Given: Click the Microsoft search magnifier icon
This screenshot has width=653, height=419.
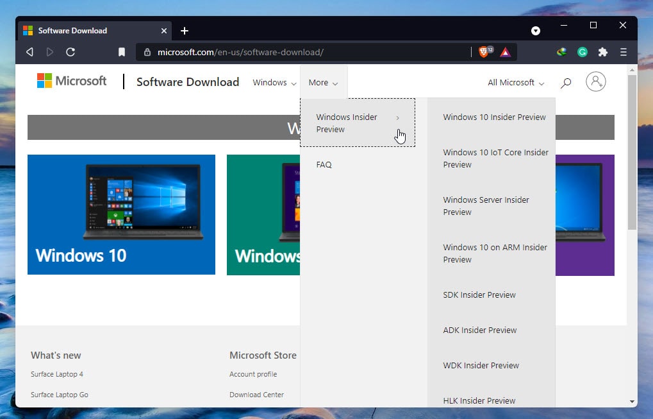Looking at the screenshot, I should tap(566, 83).
